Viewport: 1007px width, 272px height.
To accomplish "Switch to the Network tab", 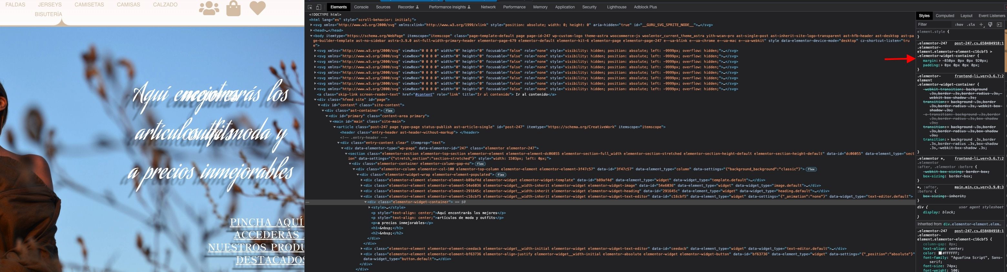I will click(x=488, y=7).
